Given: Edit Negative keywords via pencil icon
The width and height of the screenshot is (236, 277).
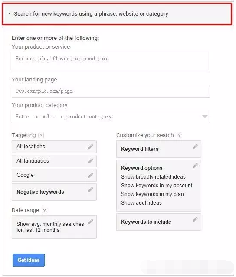Looking at the screenshot, I should [91, 189].
